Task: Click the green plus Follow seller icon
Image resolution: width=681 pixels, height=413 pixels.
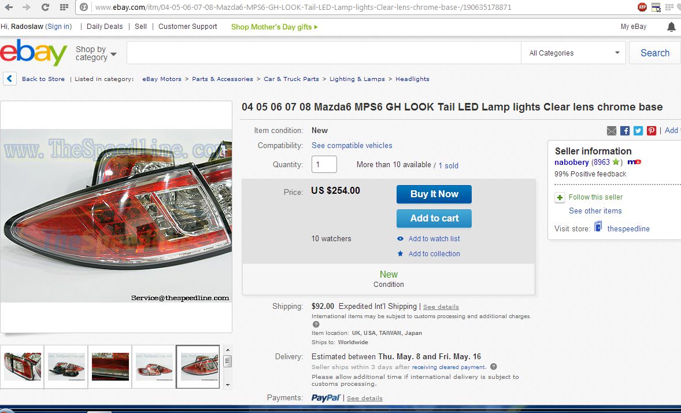Action: 560,198
